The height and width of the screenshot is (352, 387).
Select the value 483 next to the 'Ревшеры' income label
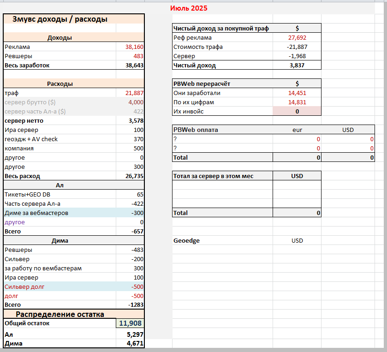pos(138,56)
